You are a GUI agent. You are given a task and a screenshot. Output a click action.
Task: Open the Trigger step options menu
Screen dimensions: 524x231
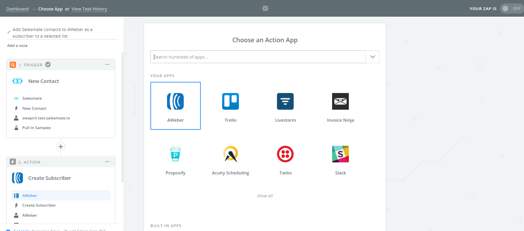(107, 64)
